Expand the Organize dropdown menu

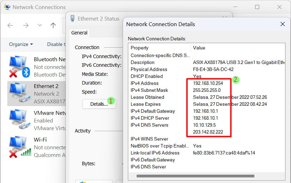[x=21, y=44]
